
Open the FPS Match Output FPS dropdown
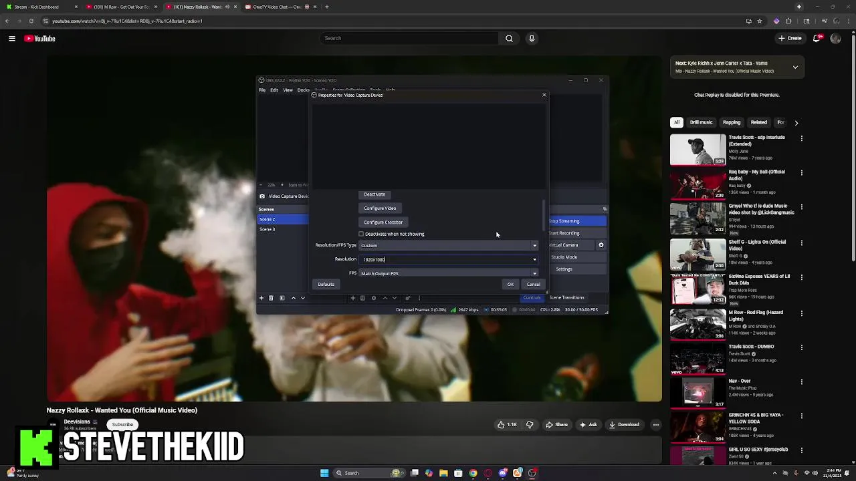pyautogui.click(x=449, y=273)
